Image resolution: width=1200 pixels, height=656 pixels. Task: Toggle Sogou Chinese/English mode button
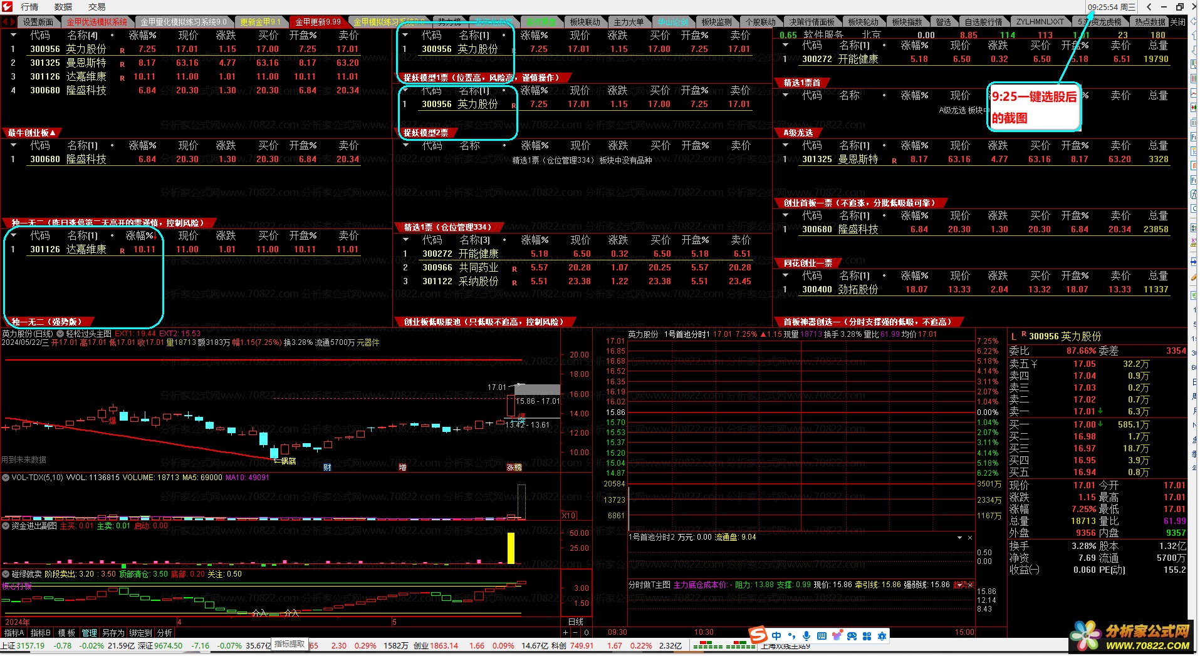click(776, 636)
